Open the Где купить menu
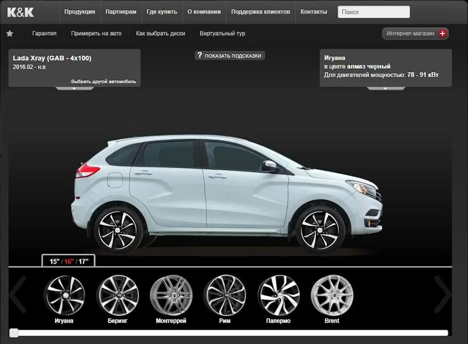Viewport: 468px width, 344px height. (162, 12)
